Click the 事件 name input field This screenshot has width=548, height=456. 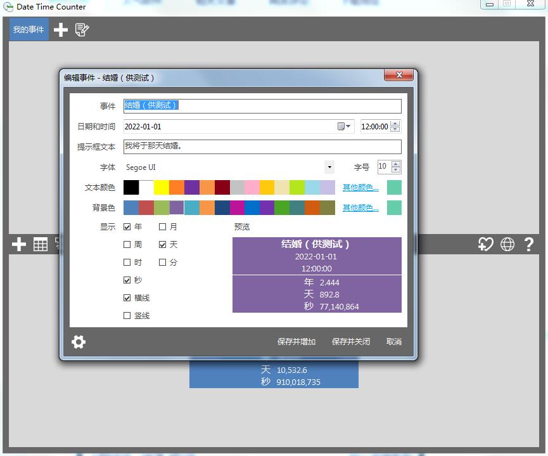(x=262, y=106)
